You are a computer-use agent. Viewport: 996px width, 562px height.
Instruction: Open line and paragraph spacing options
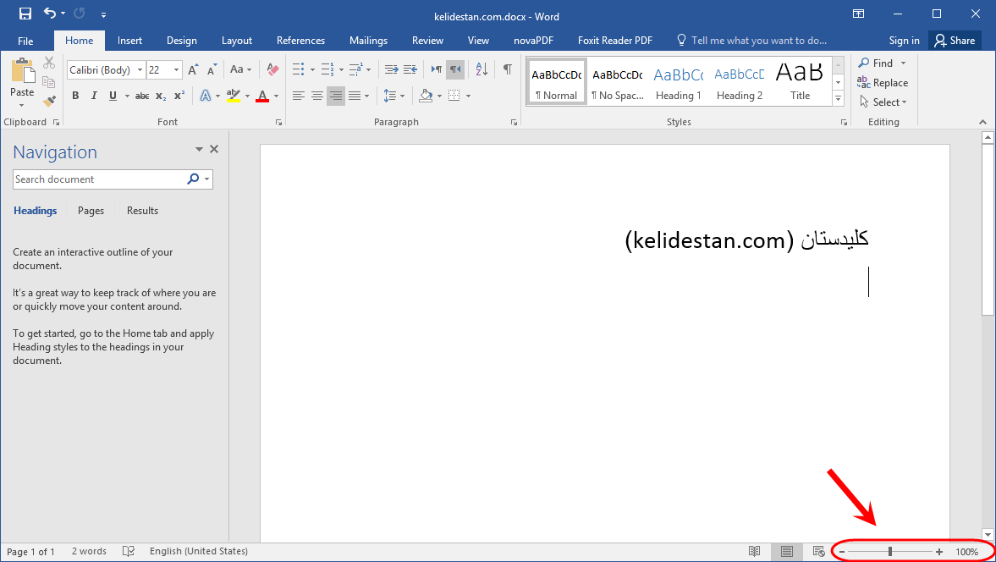click(393, 96)
